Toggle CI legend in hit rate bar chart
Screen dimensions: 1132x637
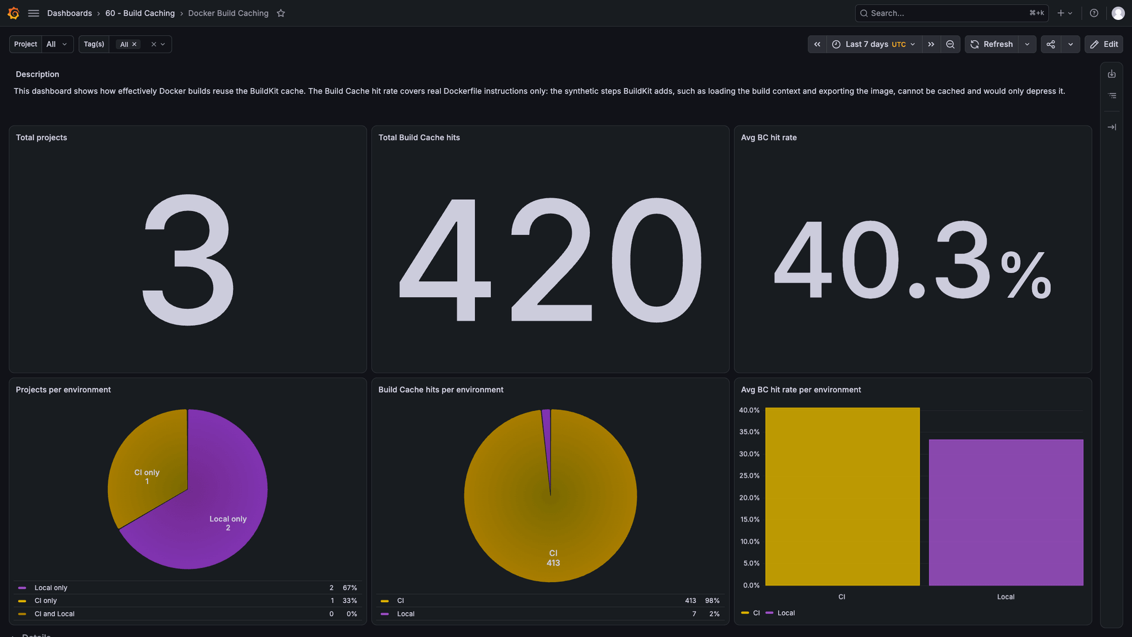click(757, 613)
